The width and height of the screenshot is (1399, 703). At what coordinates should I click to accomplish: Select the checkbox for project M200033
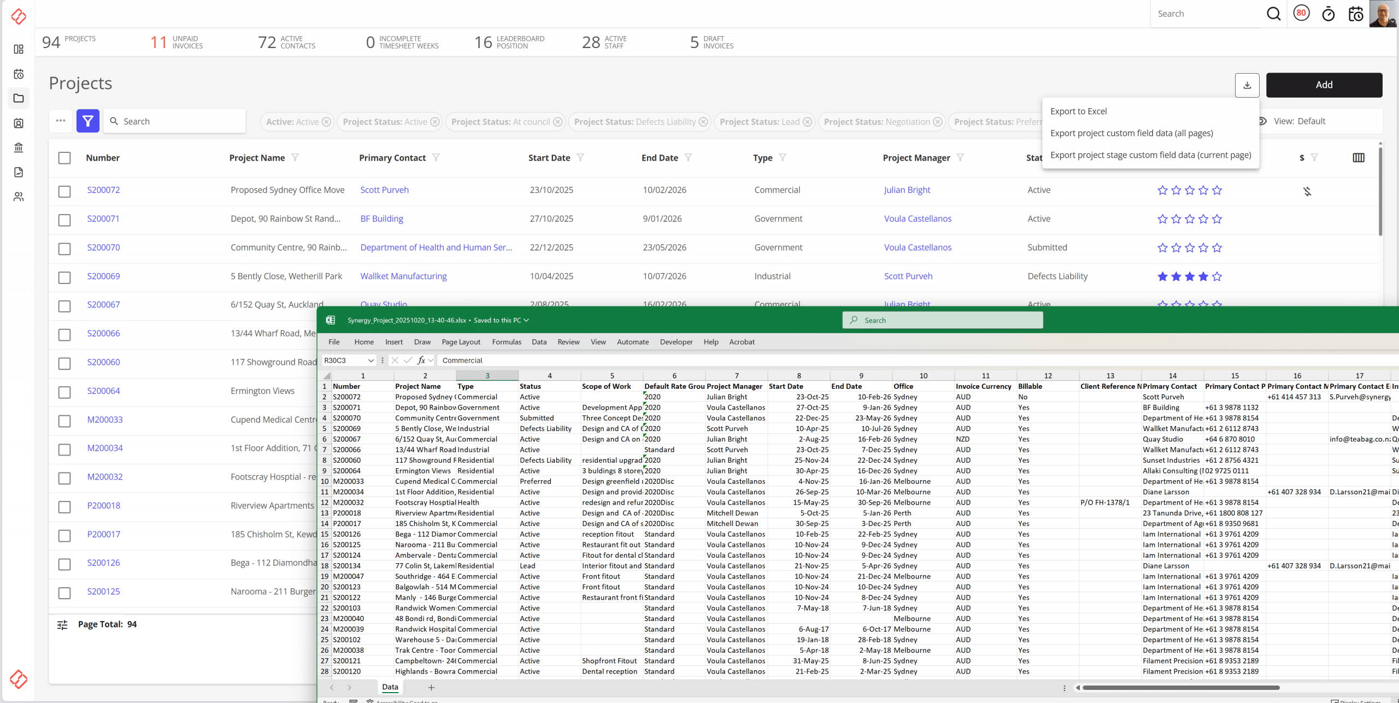pos(64,421)
